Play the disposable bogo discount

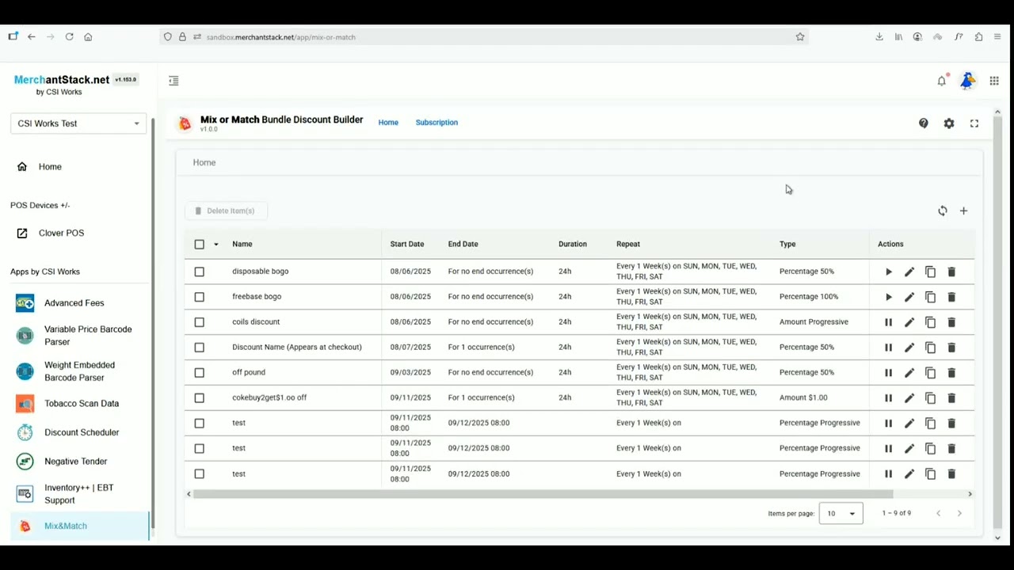click(x=888, y=272)
